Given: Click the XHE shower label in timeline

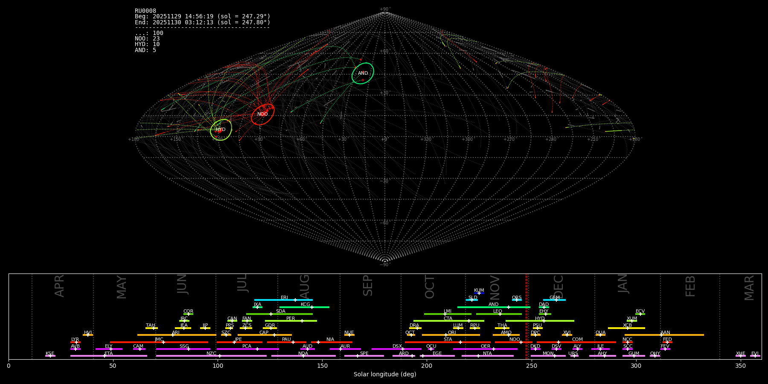Looking at the screenshot, I should point(740,354).
